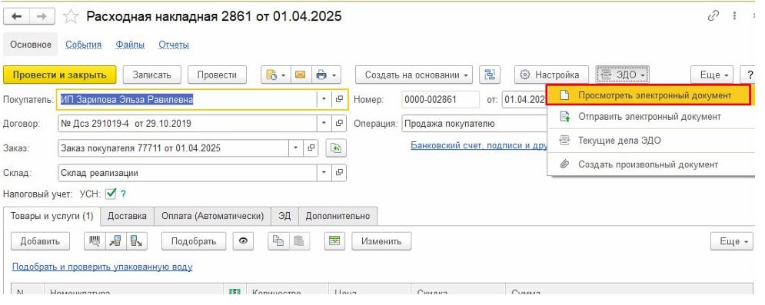765x305 pixels.
Task: Switch to the Доставка tab
Action: pyautogui.click(x=128, y=216)
